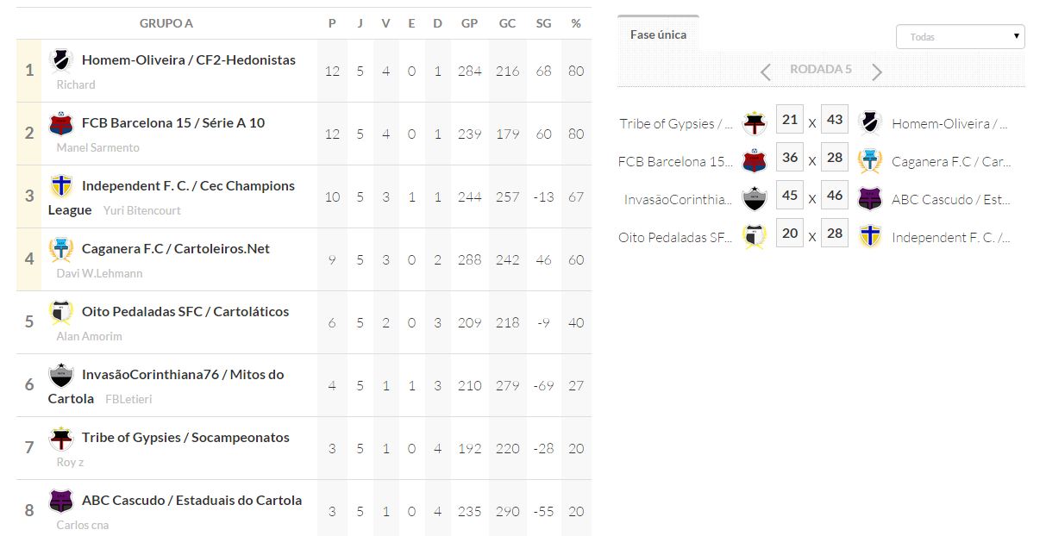
Task: Open the 'Todas' rounds dropdown
Action: click(960, 36)
